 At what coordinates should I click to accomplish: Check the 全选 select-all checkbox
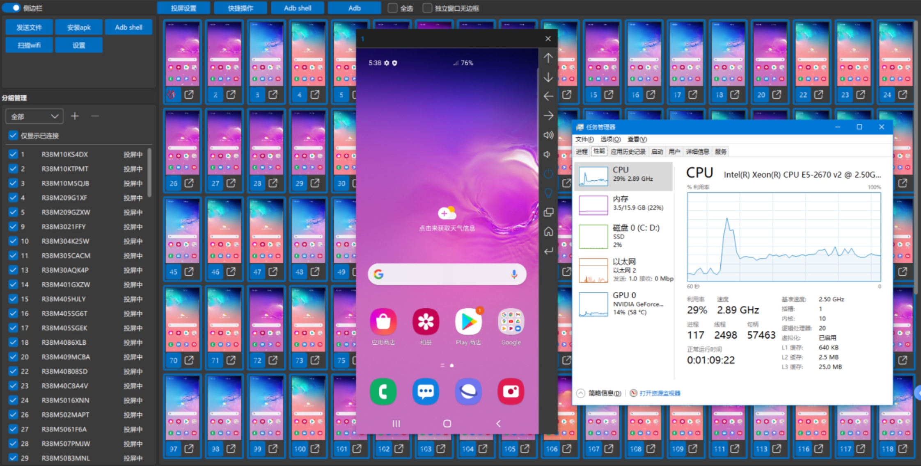[393, 8]
